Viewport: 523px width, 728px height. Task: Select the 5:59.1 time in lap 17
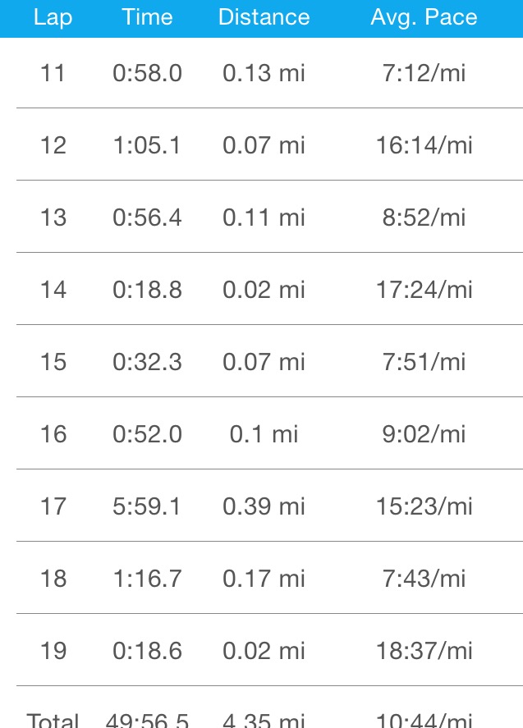(x=147, y=506)
